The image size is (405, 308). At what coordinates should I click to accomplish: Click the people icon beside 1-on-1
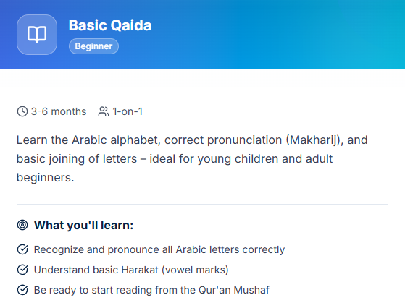(104, 111)
